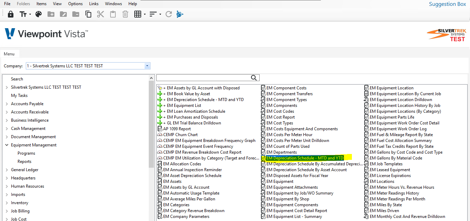This screenshot has height=221, width=470.
Task: Open the text size dropdown arrow
Action: pos(30,14)
